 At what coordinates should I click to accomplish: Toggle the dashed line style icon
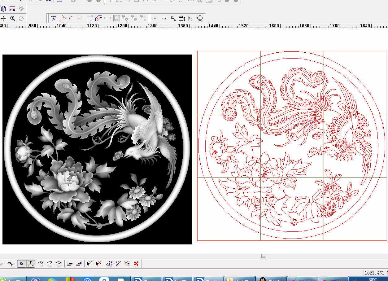(12, 9)
